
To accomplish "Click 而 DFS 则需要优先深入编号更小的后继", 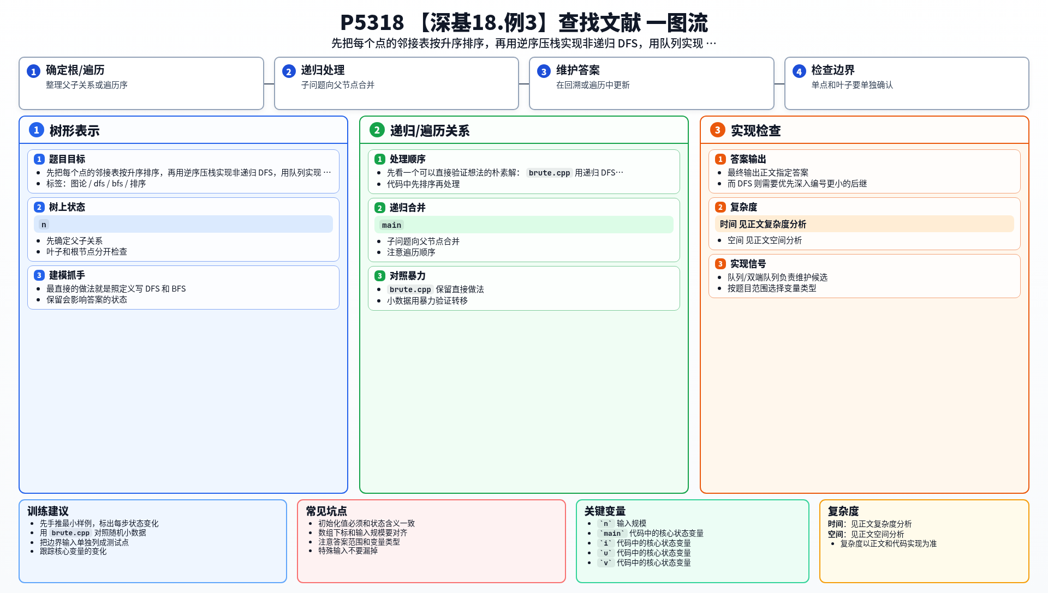I will 797,184.
